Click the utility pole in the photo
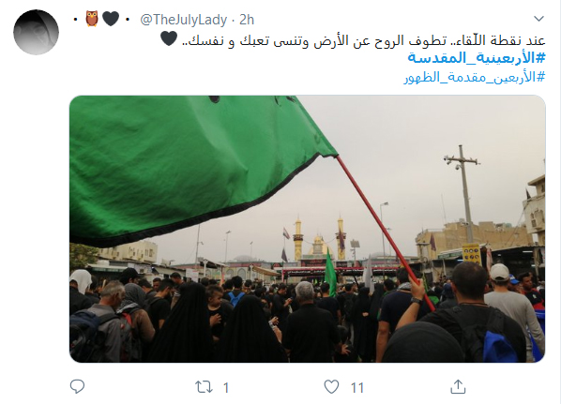The width and height of the screenshot is (561, 404). pos(463,195)
